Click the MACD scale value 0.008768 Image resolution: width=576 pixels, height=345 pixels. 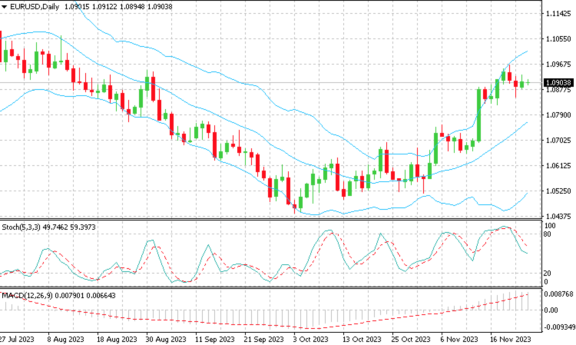559,294
